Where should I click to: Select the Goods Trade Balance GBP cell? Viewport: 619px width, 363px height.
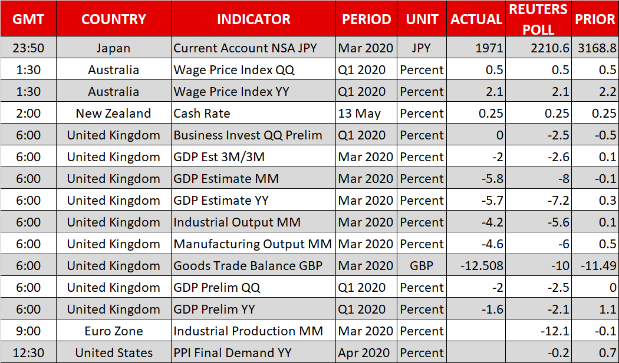248,266
